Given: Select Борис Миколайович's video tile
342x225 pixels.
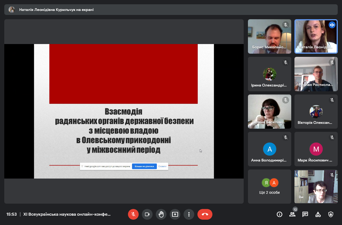Looking at the screenshot, I should click(x=269, y=36).
